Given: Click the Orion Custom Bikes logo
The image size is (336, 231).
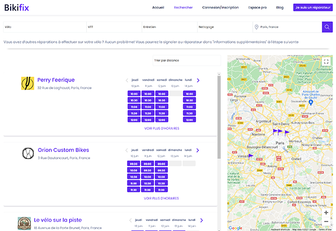Looking at the screenshot, I should click(x=27, y=153).
